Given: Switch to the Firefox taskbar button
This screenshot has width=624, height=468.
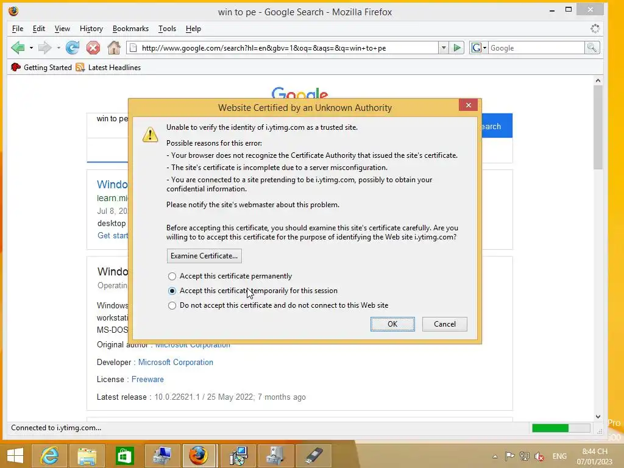Looking at the screenshot, I should [199, 456].
